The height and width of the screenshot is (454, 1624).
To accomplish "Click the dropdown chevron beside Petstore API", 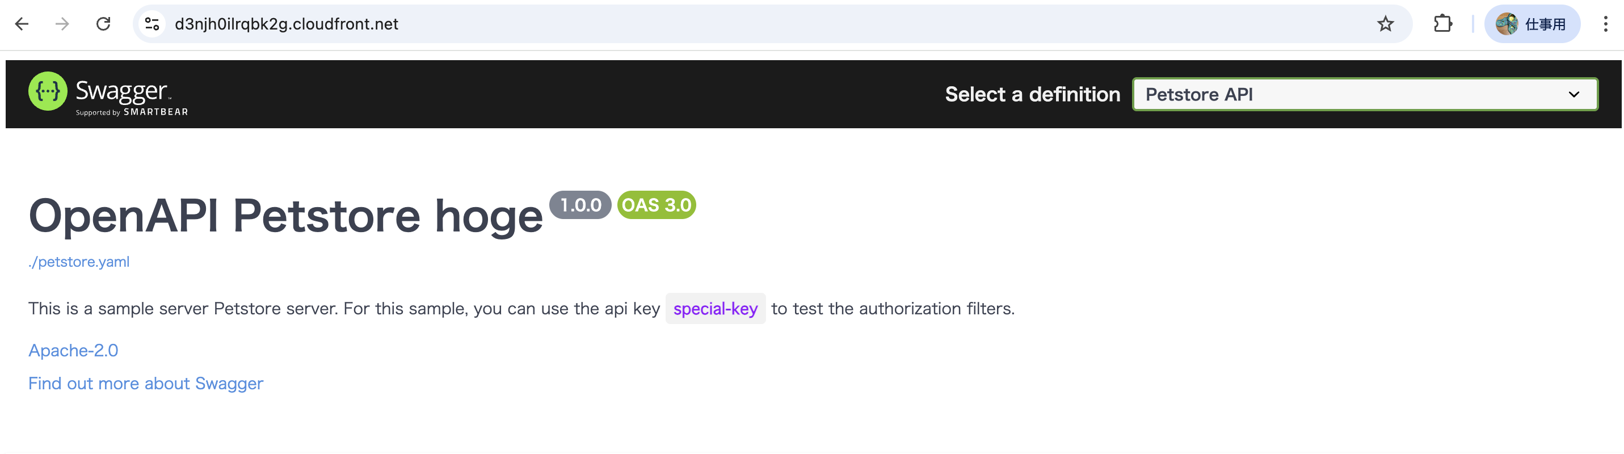I will (x=1573, y=95).
